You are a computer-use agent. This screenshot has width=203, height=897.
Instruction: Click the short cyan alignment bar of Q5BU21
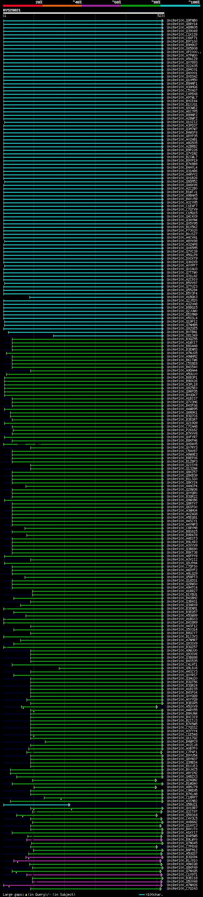point(37,805)
